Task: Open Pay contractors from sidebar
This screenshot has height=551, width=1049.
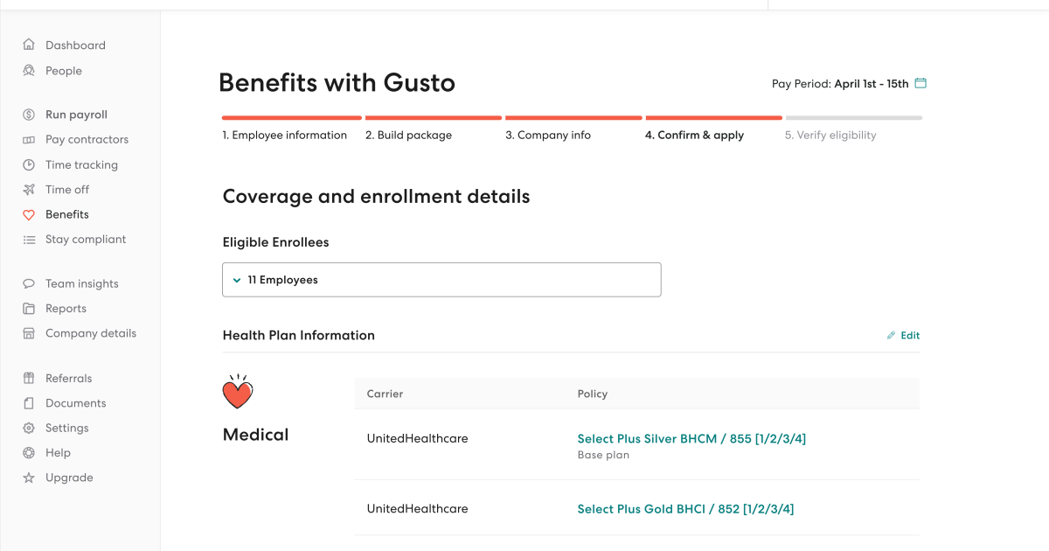Action: click(87, 140)
